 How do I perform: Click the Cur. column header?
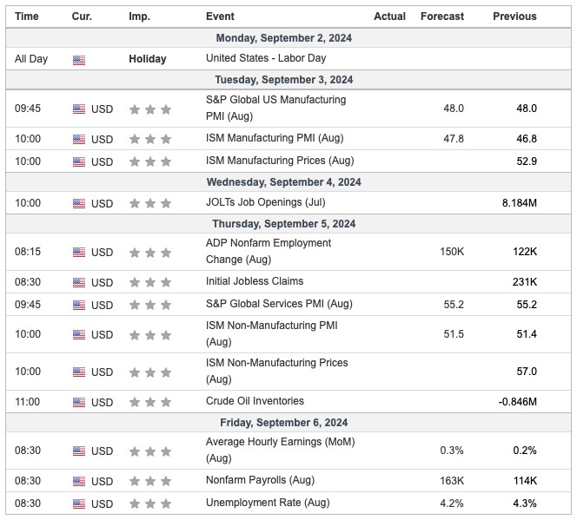click(x=82, y=16)
